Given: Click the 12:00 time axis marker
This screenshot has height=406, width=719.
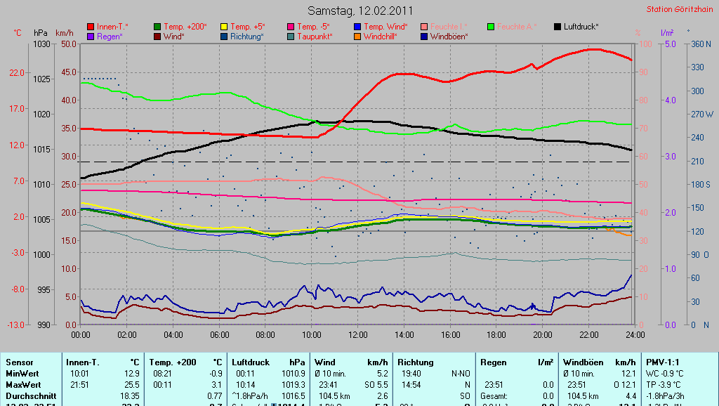Looking at the screenshot, I should pyautogui.click(x=357, y=334).
